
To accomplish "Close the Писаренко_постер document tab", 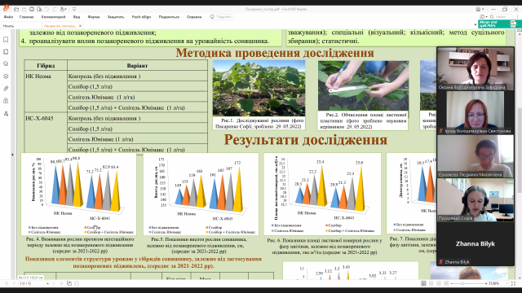I will point(80,25).
